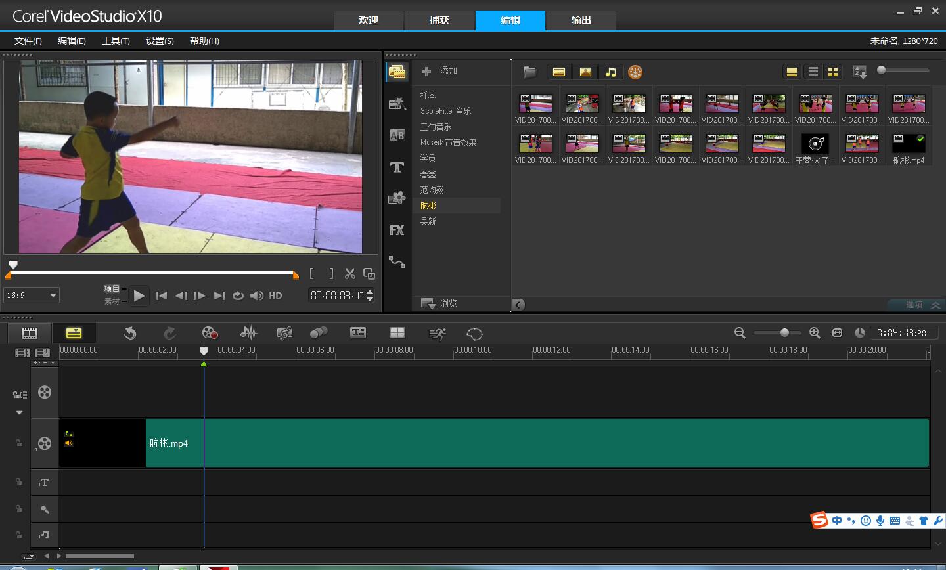Switch to the 欢迎 tab
Viewport: 946px width, 570px height.
tap(369, 20)
